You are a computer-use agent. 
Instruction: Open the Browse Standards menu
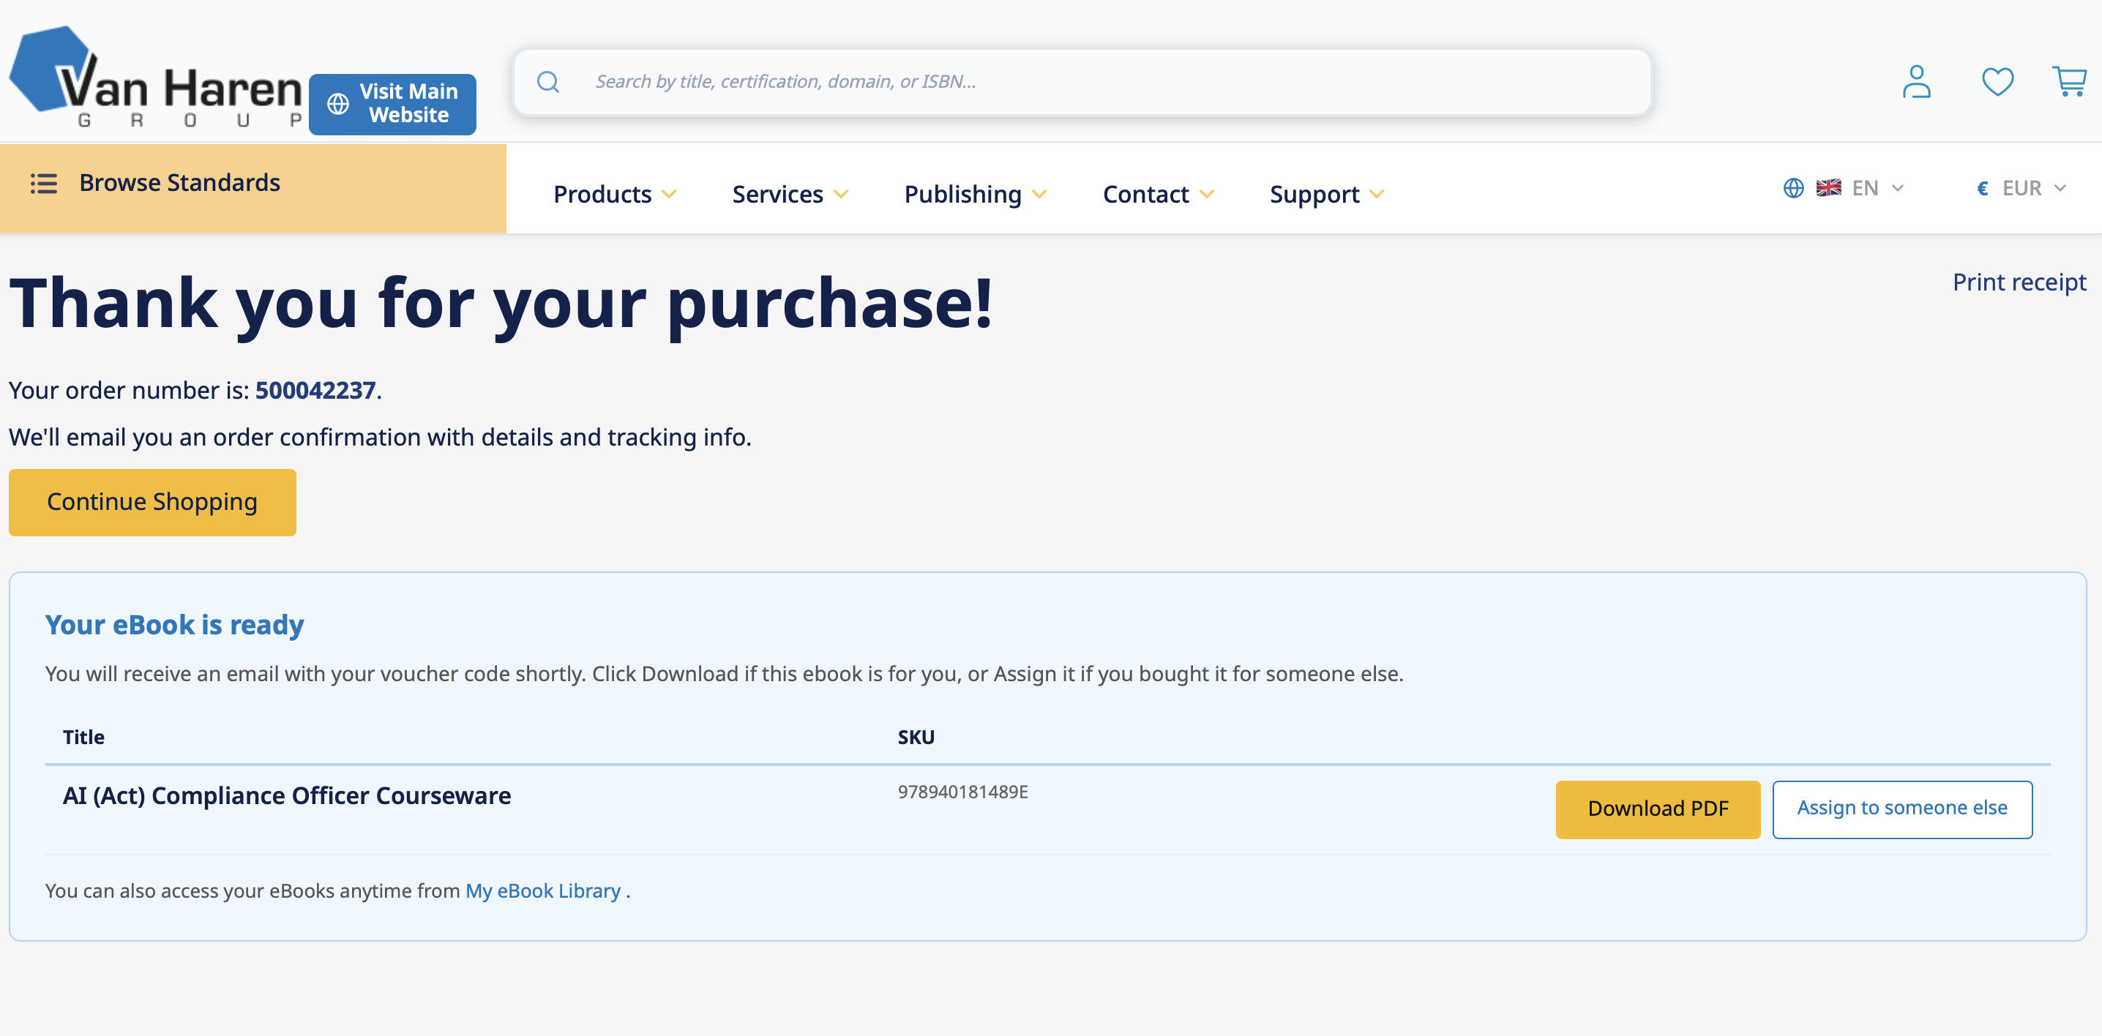click(x=253, y=189)
